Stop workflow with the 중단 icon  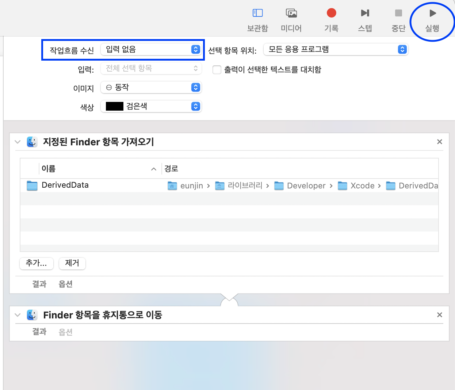pyautogui.click(x=398, y=13)
